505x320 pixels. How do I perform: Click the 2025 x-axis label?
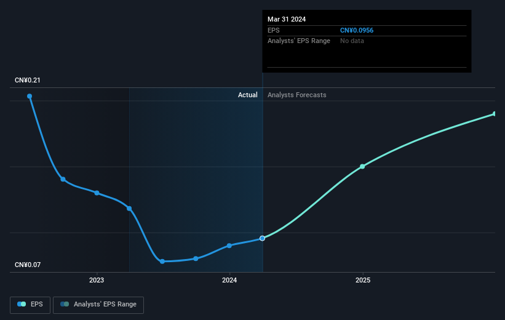[363, 281]
